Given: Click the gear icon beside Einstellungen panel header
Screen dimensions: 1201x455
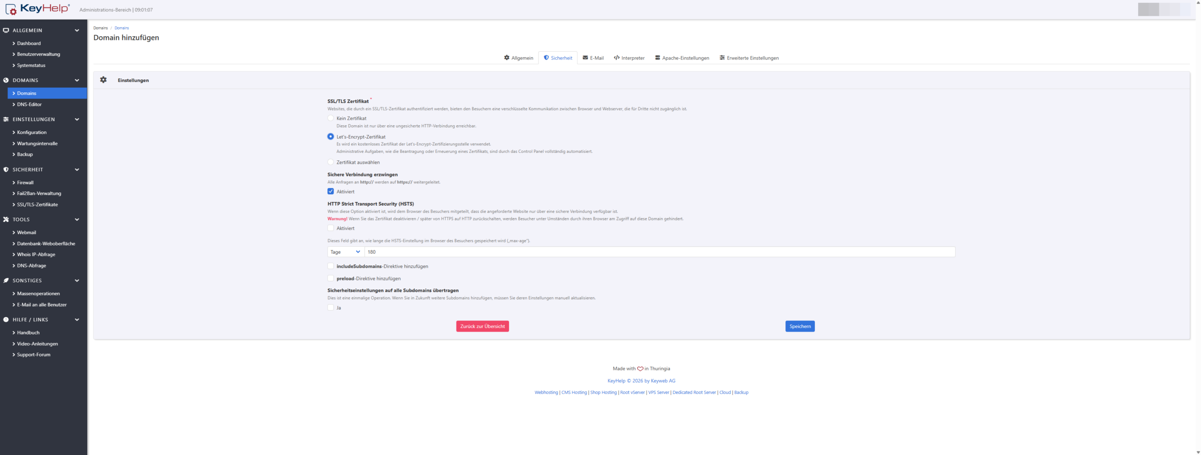Looking at the screenshot, I should (103, 80).
